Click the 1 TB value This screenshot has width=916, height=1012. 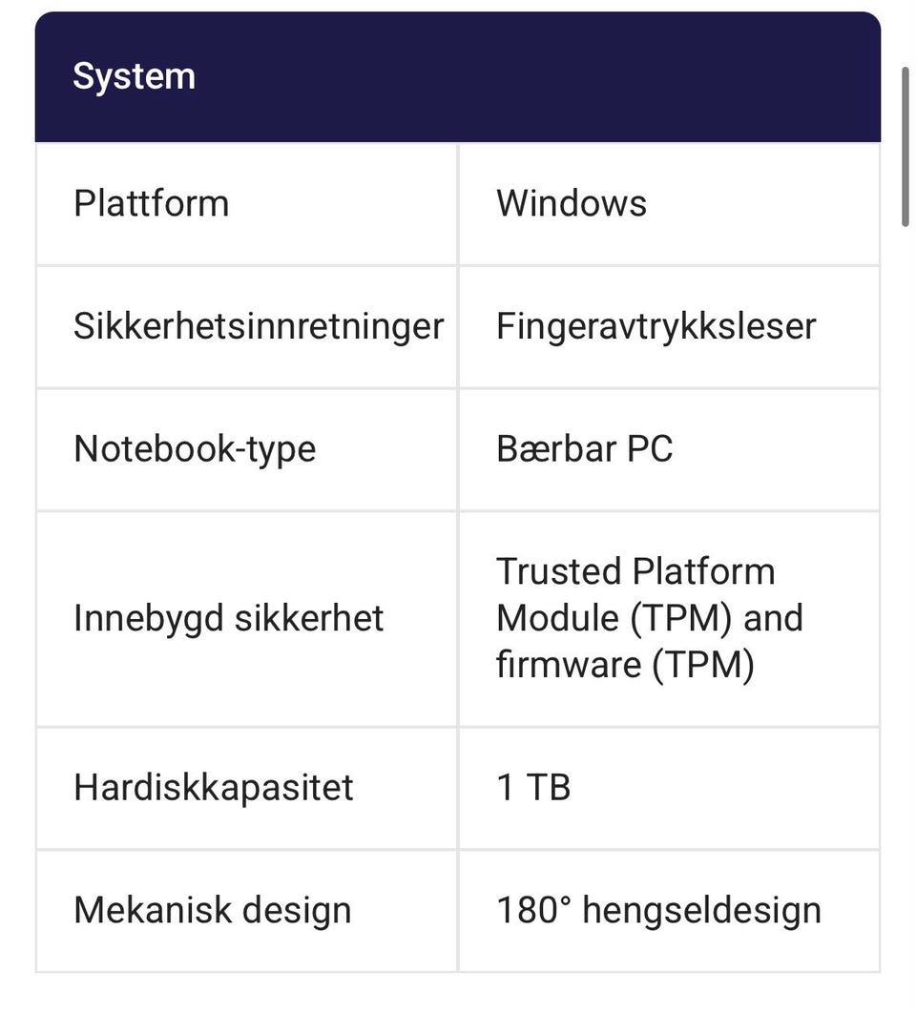(x=533, y=788)
